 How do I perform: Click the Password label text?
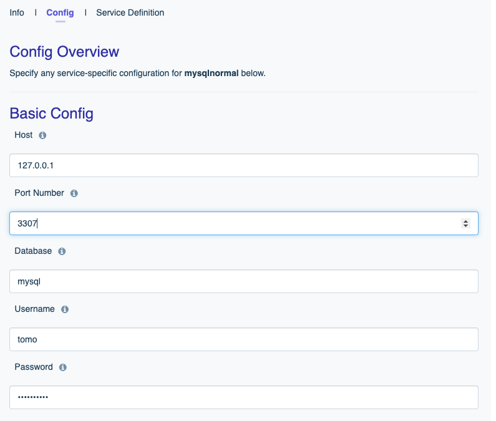34,367
